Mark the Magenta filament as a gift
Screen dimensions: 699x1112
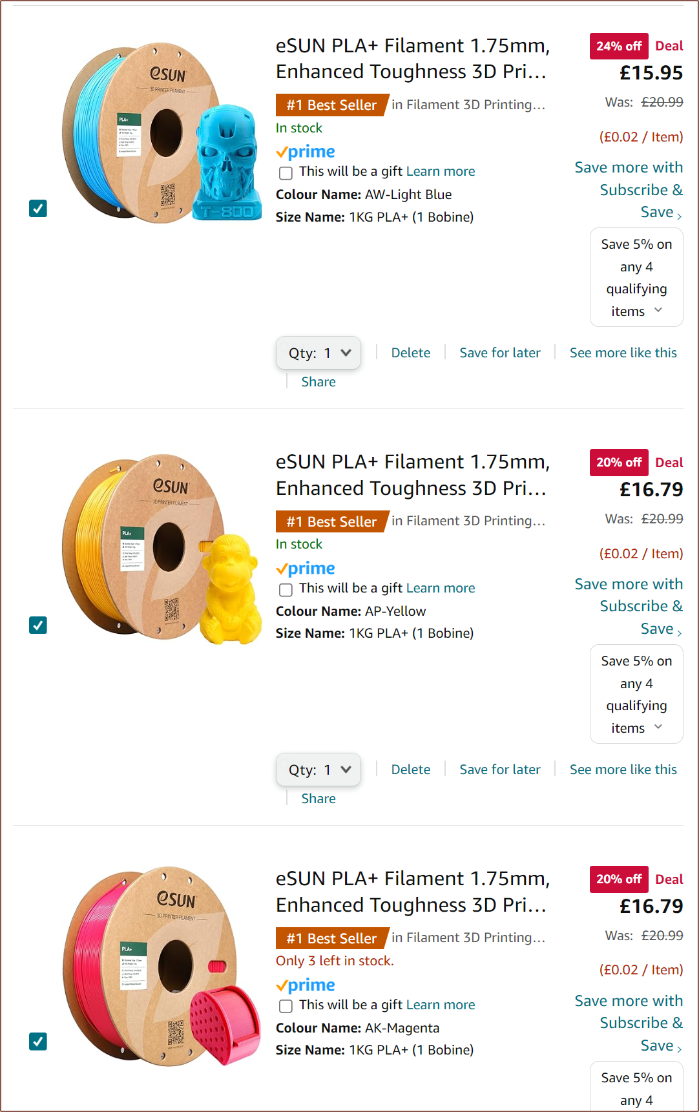pos(286,1006)
